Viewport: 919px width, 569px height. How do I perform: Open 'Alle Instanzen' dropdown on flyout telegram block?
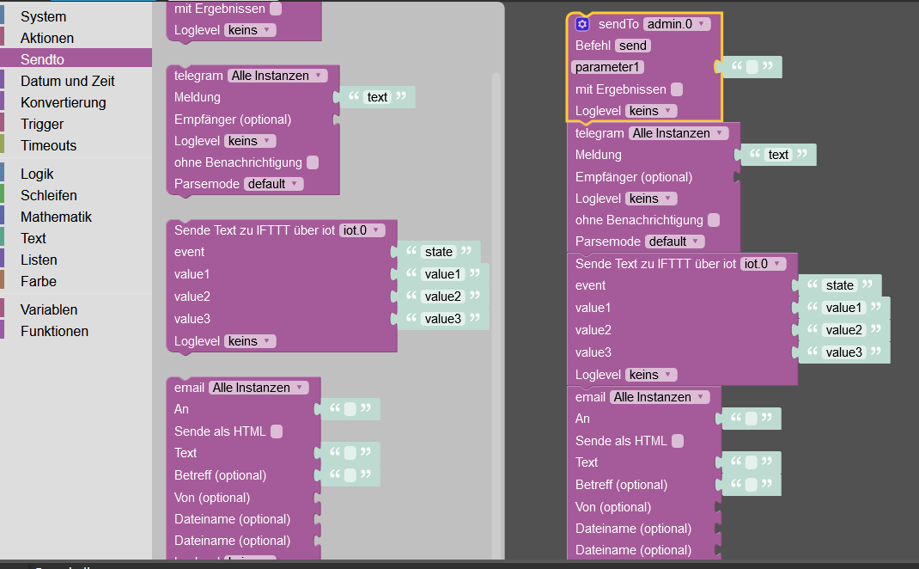point(277,76)
